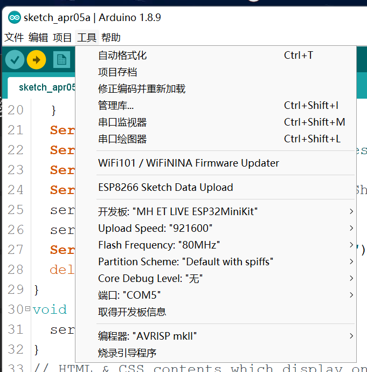The width and height of the screenshot is (367, 372).
Task: Choose 项目存档 from the menu
Action: coord(216,72)
